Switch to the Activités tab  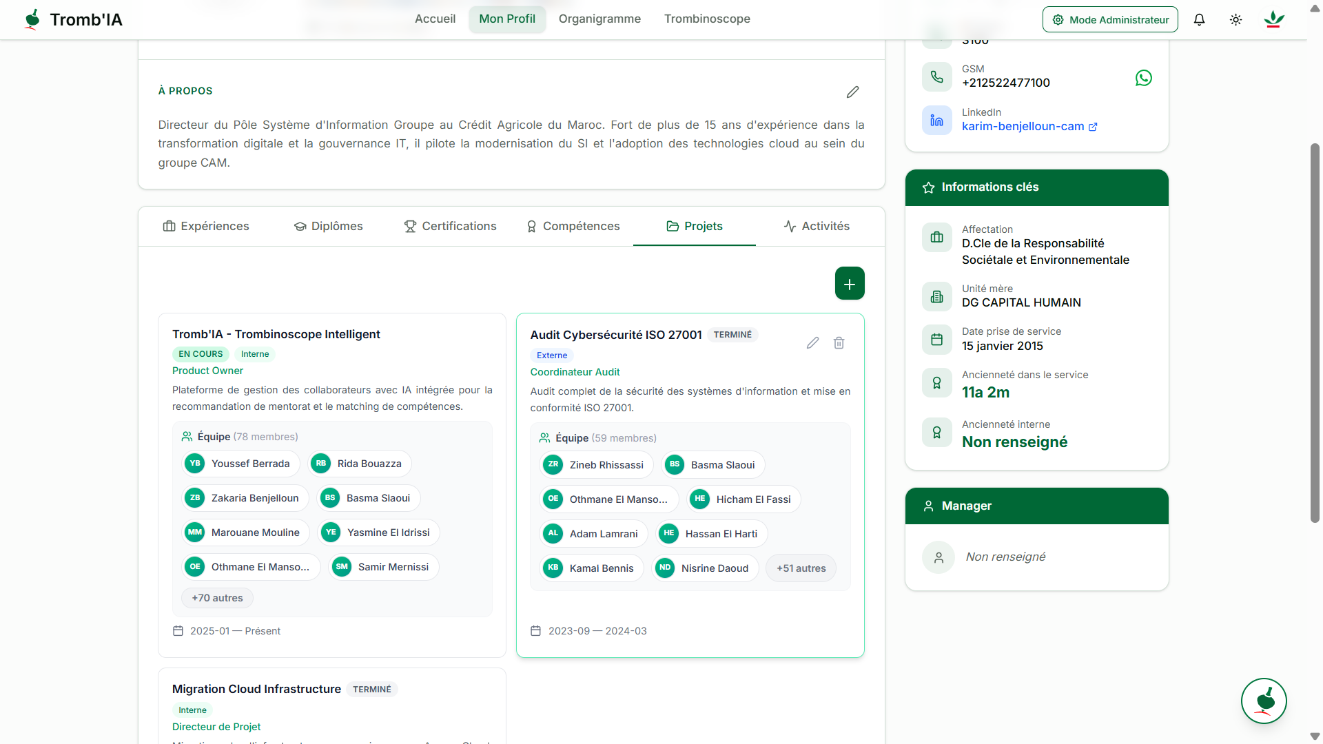point(817,226)
